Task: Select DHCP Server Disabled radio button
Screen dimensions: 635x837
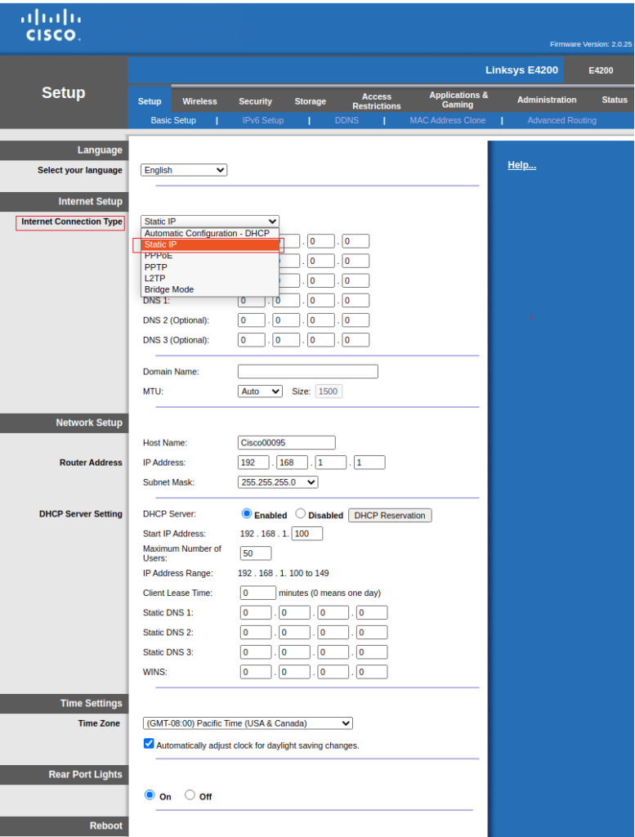Action: click(x=301, y=514)
